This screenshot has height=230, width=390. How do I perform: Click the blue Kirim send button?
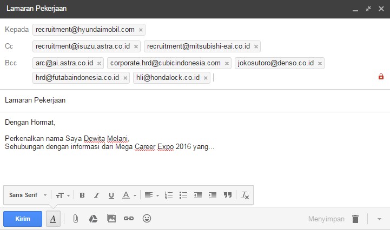coord(23,219)
